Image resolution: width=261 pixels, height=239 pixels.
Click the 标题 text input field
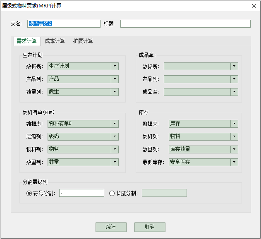click(185, 24)
